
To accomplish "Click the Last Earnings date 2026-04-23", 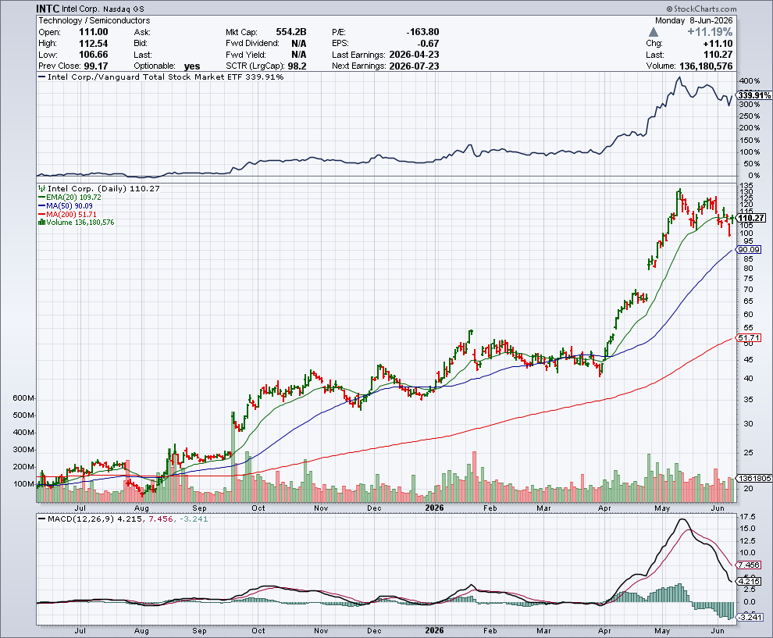I will 414,55.
